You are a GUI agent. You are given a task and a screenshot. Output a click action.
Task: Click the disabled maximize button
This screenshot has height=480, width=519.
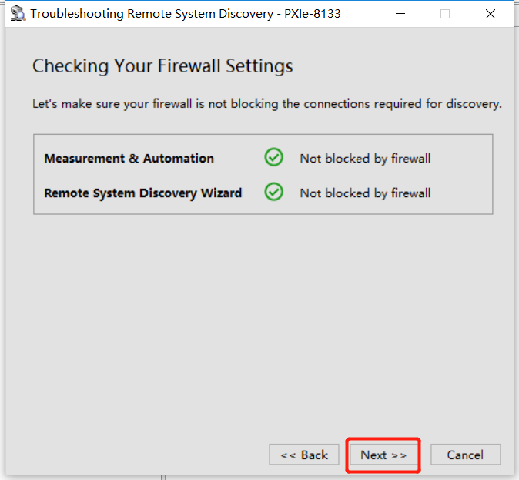tap(445, 14)
